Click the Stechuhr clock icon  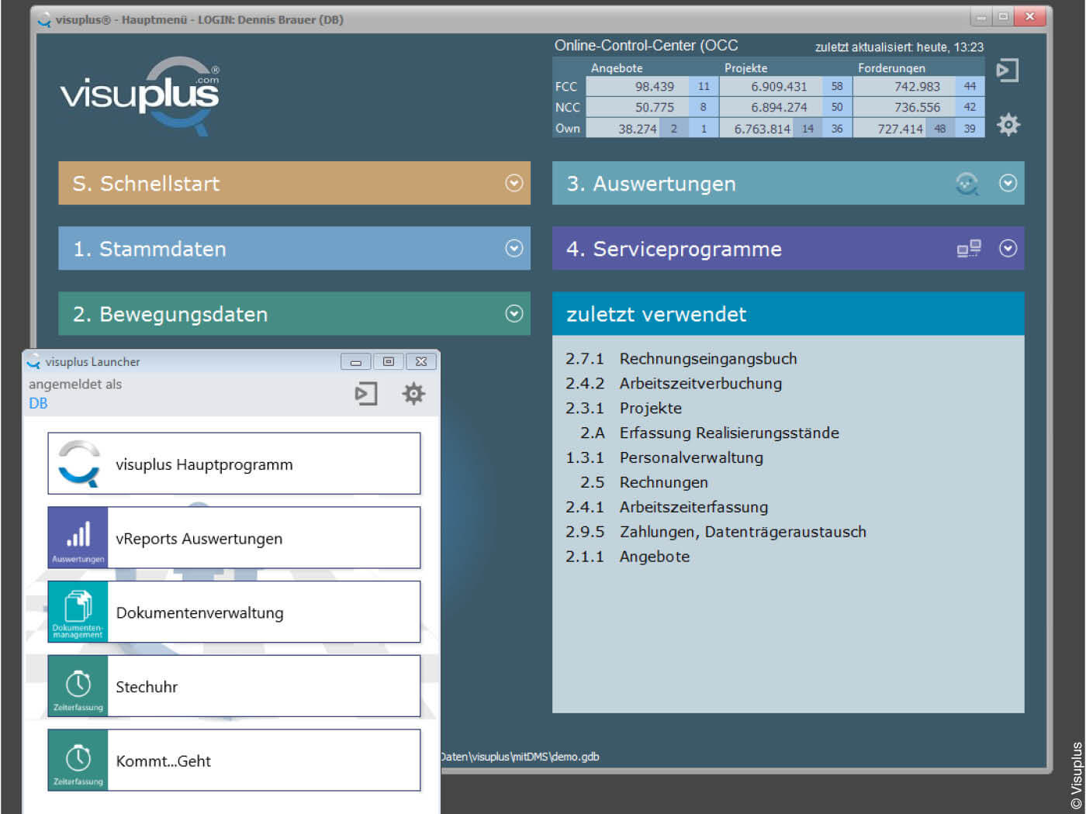[x=78, y=685]
